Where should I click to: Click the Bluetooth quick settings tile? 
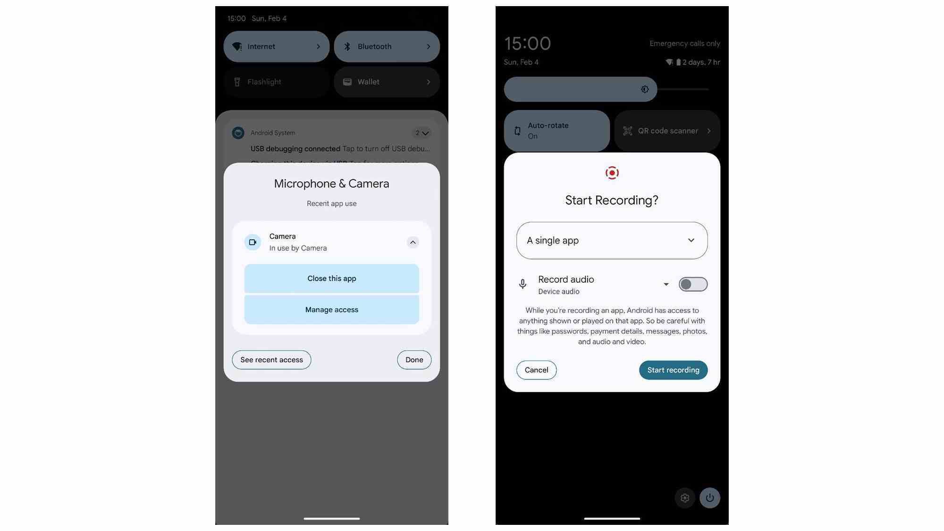click(x=387, y=46)
